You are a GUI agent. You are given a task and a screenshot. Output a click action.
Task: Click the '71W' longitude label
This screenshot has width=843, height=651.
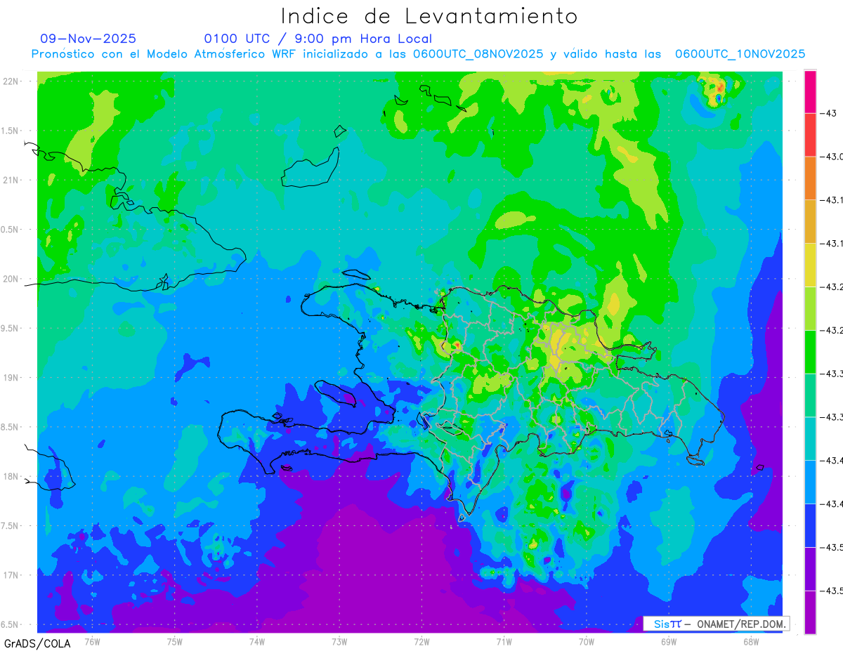504,641
